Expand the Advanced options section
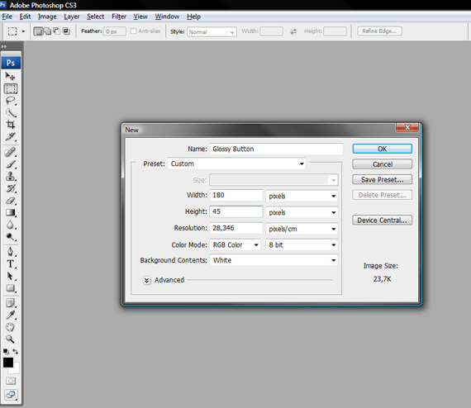The image size is (471, 408). pos(146,280)
